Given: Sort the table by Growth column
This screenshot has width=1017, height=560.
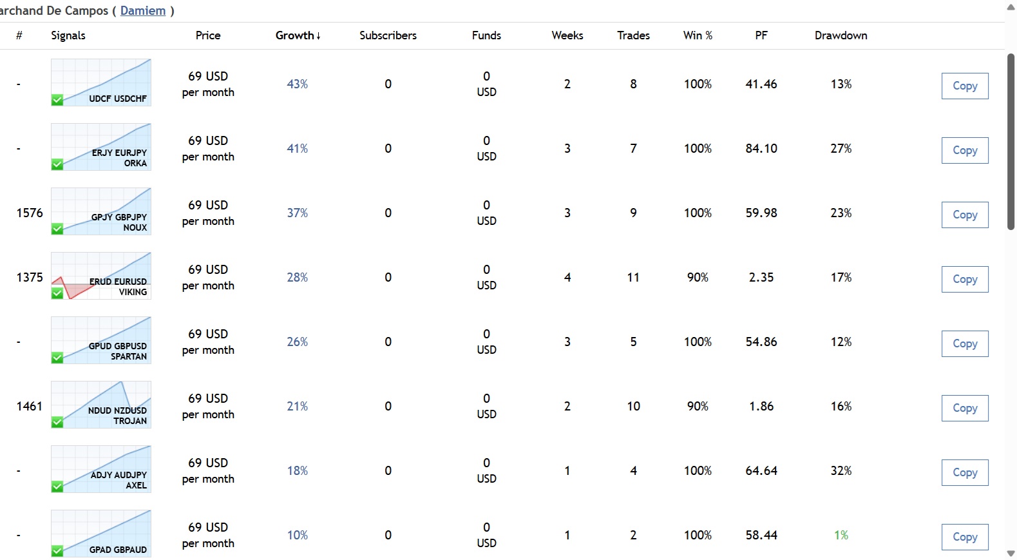Looking at the screenshot, I should click(298, 35).
